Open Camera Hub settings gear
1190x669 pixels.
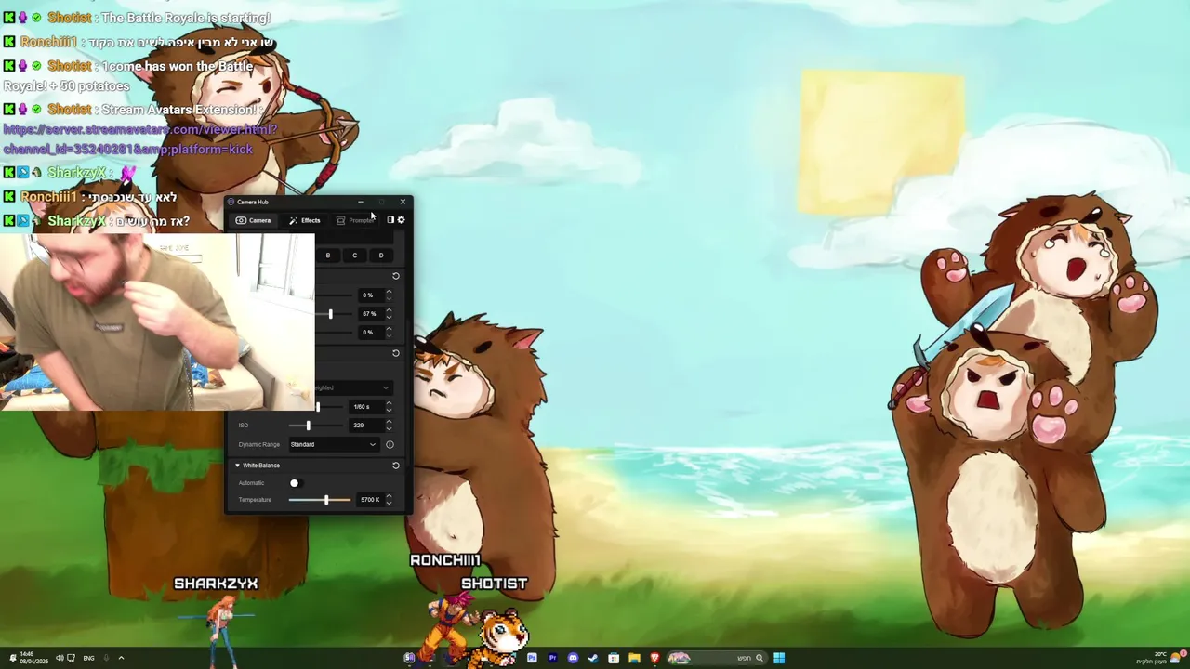402,220
